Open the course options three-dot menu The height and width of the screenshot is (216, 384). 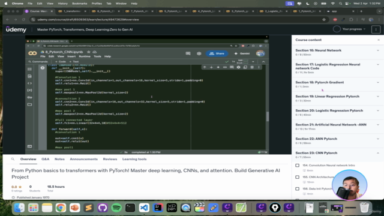[x=376, y=29]
